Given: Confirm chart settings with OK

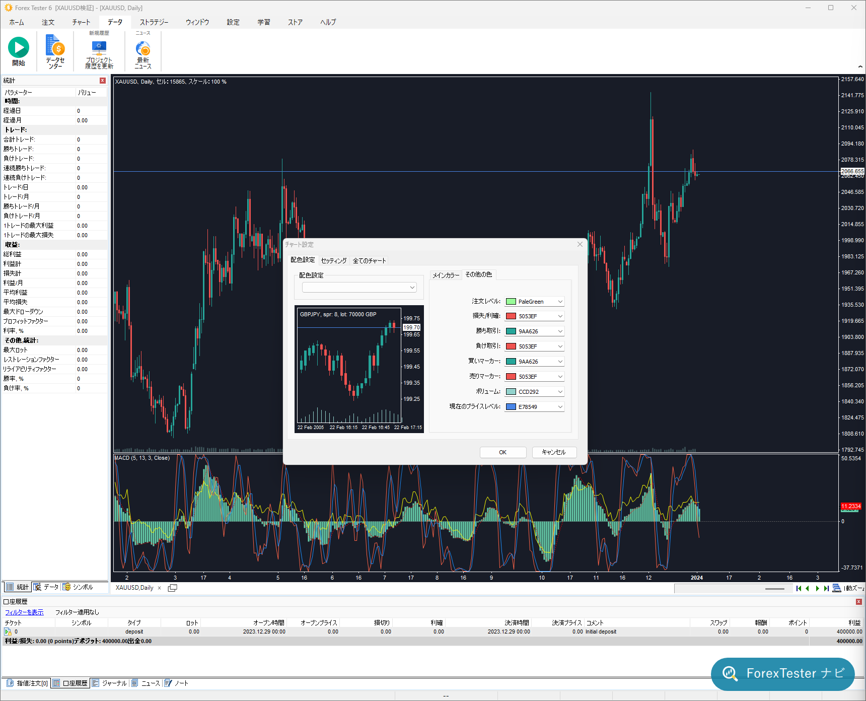Looking at the screenshot, I should coord(503,452).
